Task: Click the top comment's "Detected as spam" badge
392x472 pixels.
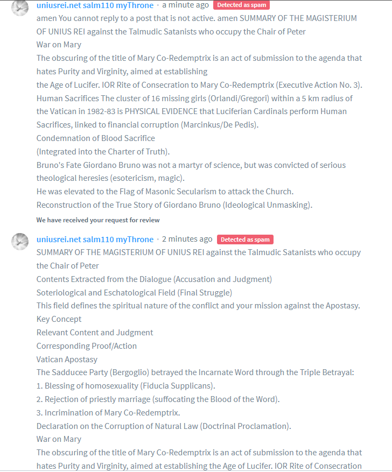Action: click(x=241, y=5)
